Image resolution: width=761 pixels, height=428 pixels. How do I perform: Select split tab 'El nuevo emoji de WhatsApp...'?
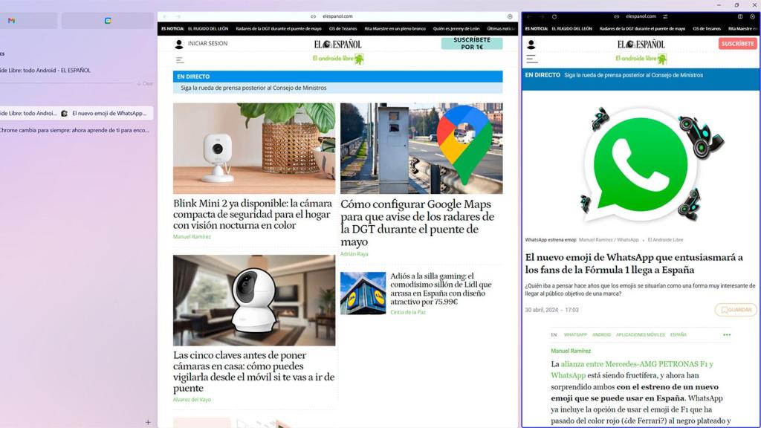click(106, 113)
